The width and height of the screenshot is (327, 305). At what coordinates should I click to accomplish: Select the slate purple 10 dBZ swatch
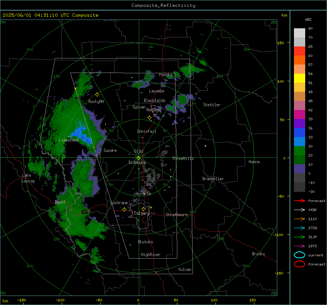(x=299, y=169)
